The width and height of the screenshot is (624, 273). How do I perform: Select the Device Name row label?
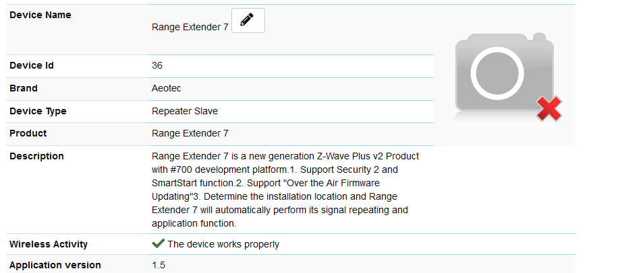(40, 15)
